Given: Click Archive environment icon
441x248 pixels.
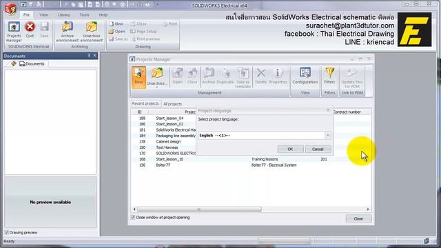Looking at the screenshot, I should click(68, 32).
